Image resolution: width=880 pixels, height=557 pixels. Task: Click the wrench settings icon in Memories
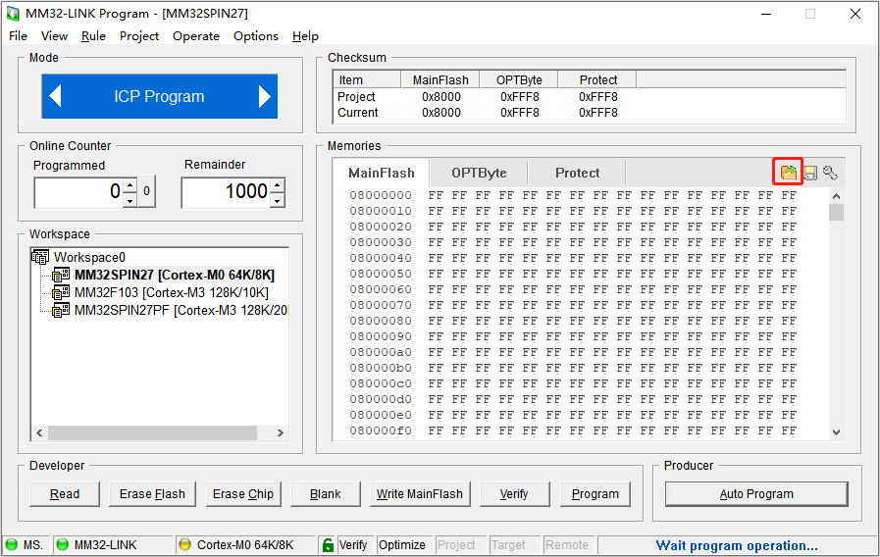830,173
